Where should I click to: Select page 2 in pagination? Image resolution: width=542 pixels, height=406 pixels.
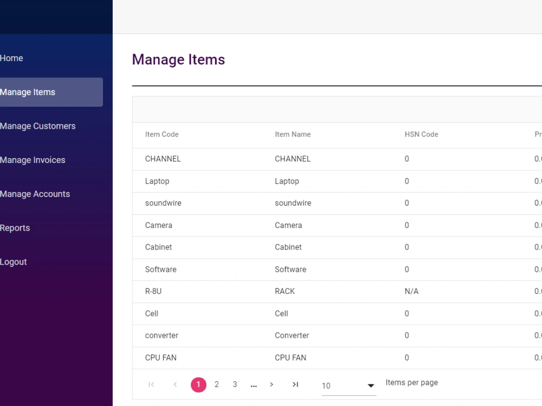(217, 384)
